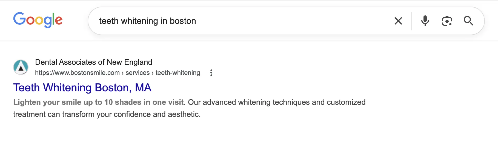The image size is (498, 141).
Task: Open search by image camera icon
Action: pyautogui.click(x=447, y=21)
